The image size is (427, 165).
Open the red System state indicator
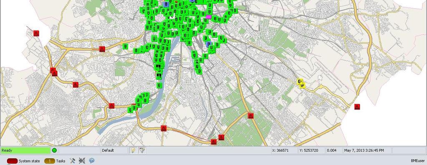pyautogui.click(x=12, y=161)
